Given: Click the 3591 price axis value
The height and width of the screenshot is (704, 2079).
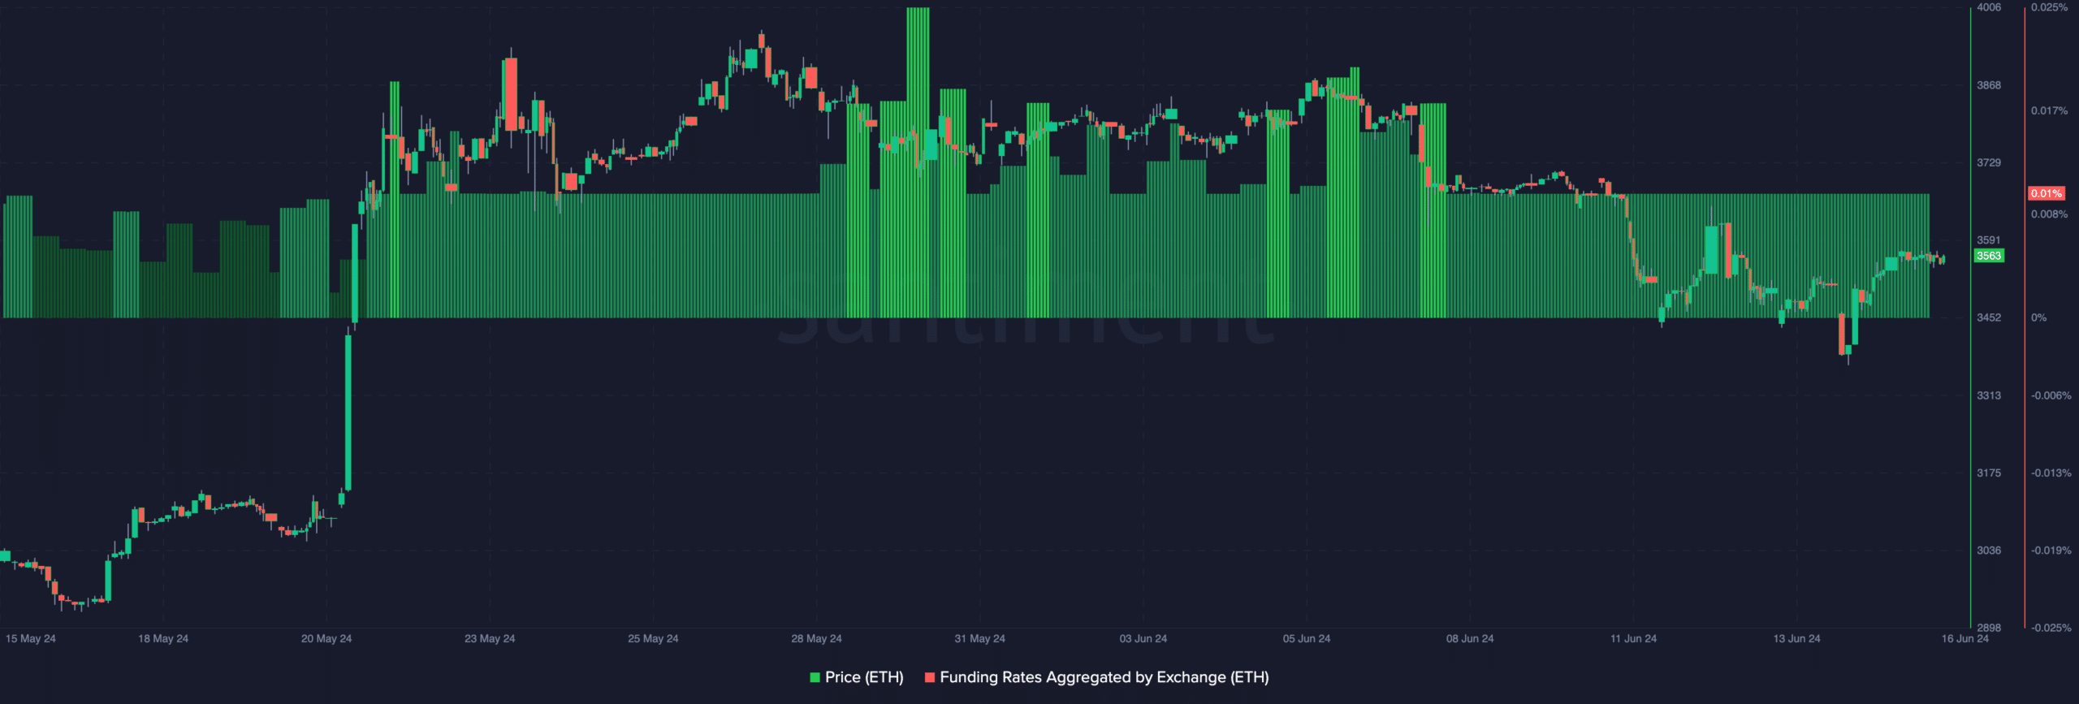Looking at the screenshot, I should tap(1989, 240).
